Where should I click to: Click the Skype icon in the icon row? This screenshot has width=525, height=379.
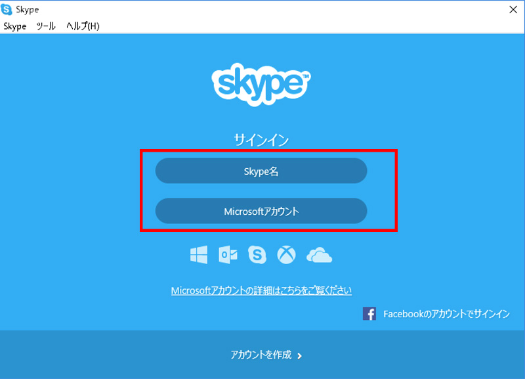pos(256,255)
